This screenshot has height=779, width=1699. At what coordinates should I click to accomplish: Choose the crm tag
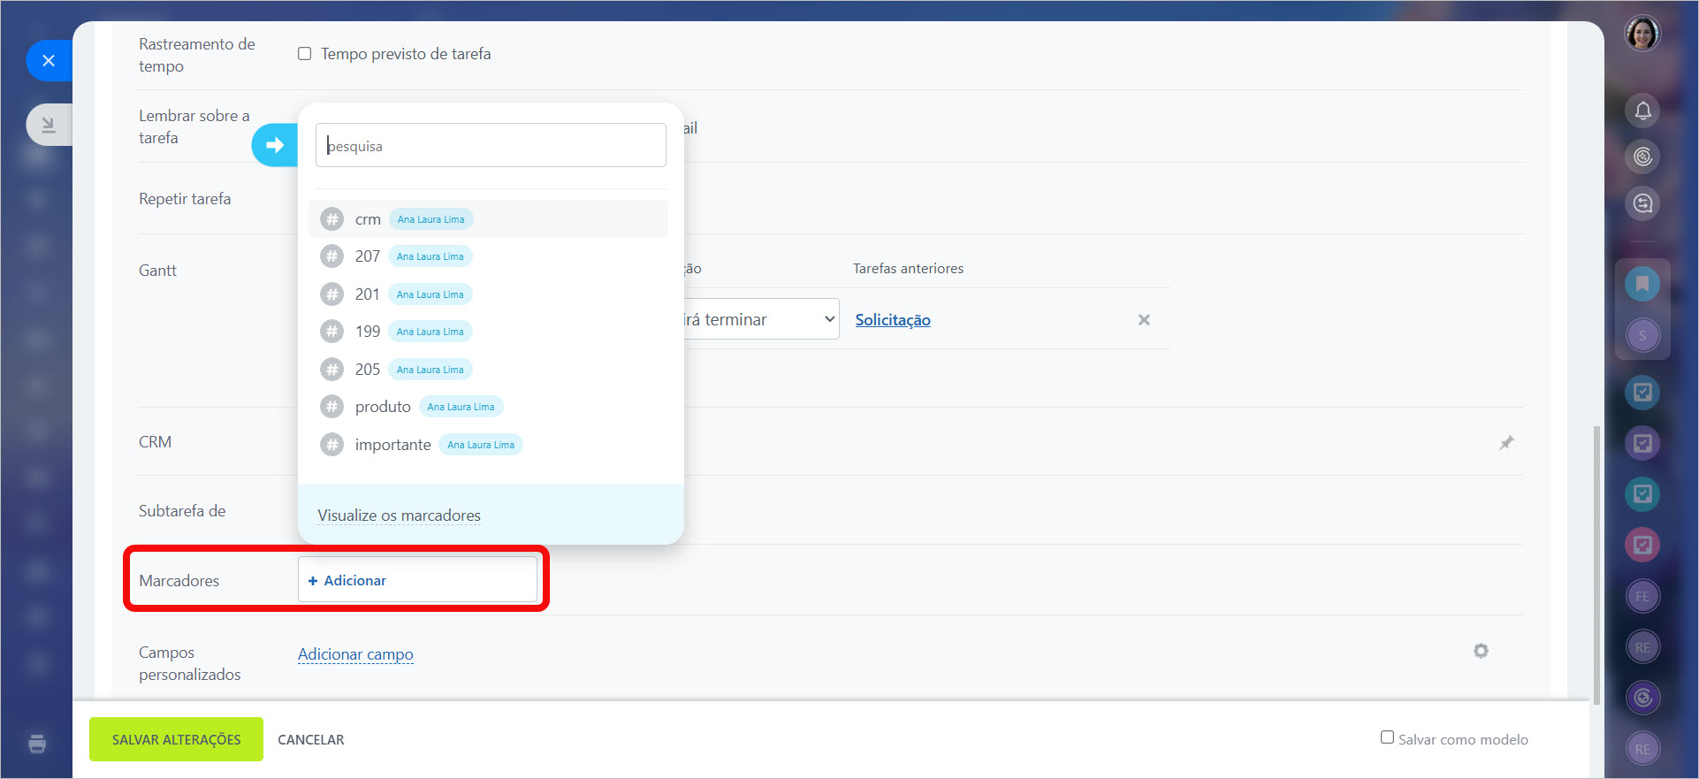(488, 218)
